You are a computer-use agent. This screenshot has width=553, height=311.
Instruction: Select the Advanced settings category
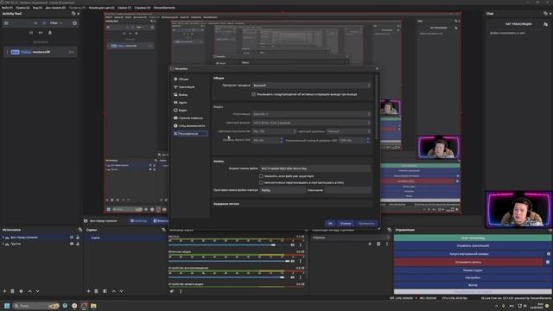190,134
